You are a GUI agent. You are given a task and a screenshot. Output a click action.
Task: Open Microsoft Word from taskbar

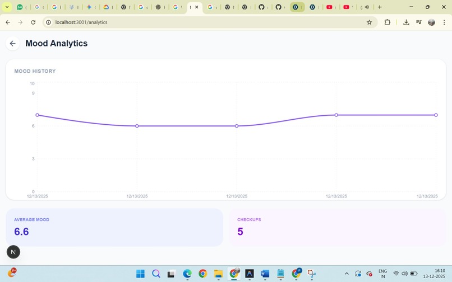coord(265,274)
